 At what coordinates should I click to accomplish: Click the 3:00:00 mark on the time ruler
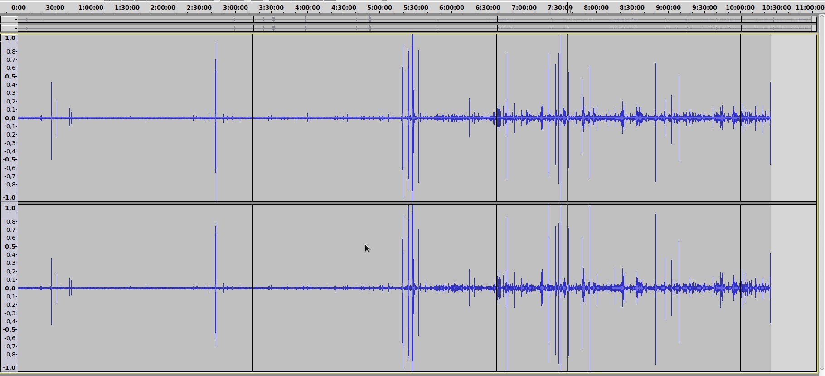(x=235, y=8)
